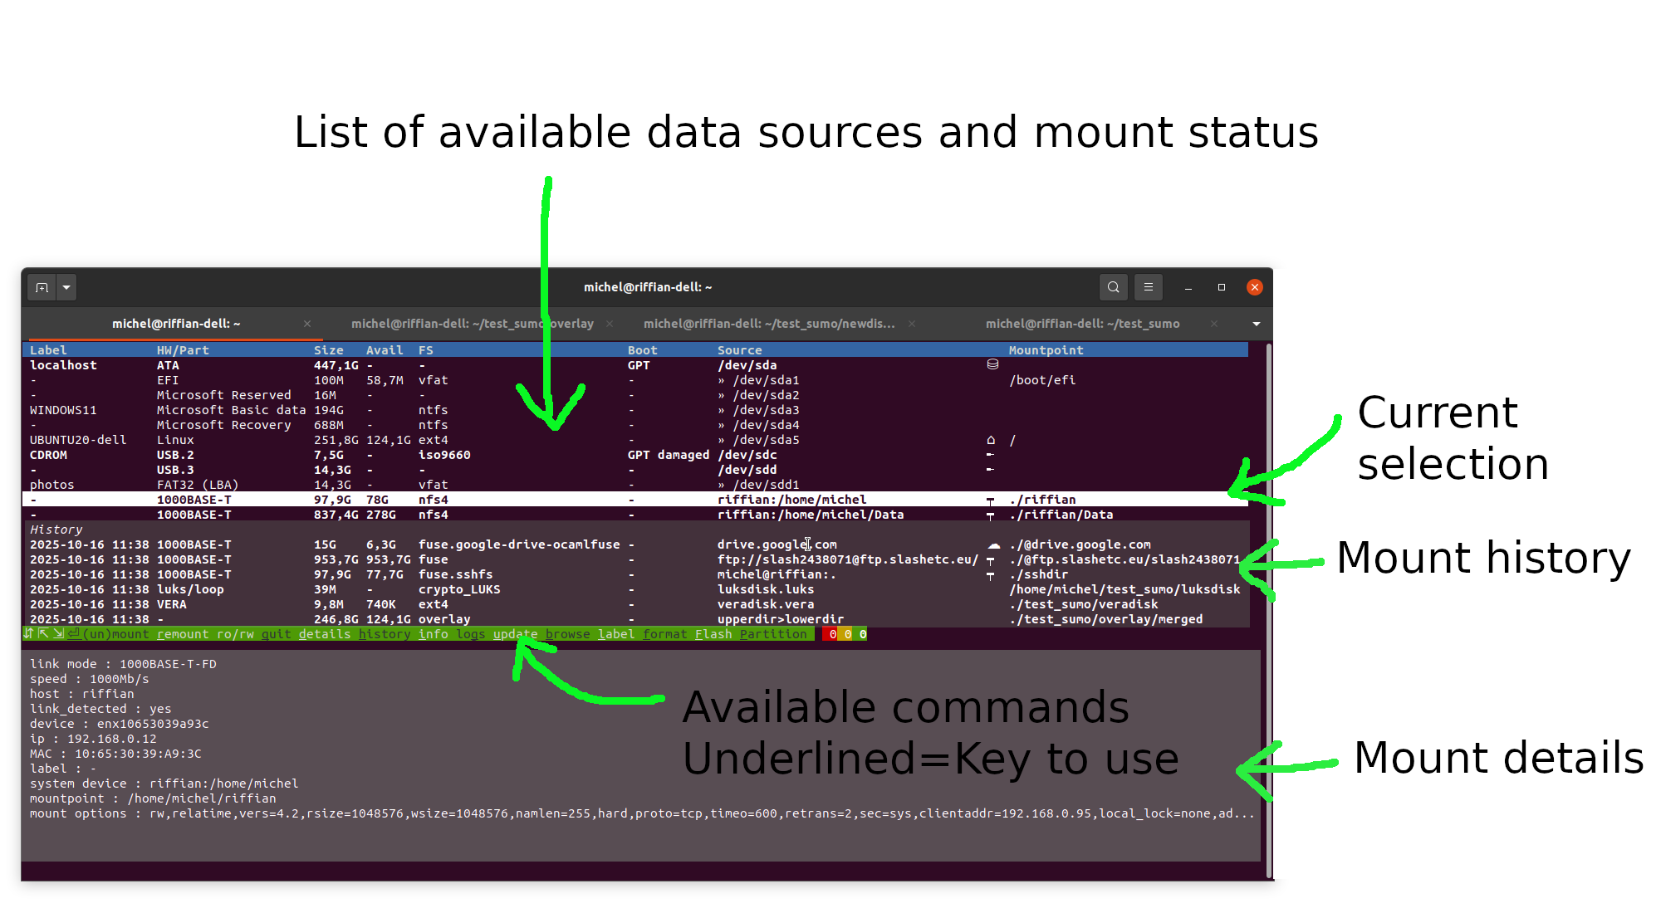Click the disk stack icon on the /dev/sda row
Viewport: 1661px width, 913px height.
tap(992, 364)
